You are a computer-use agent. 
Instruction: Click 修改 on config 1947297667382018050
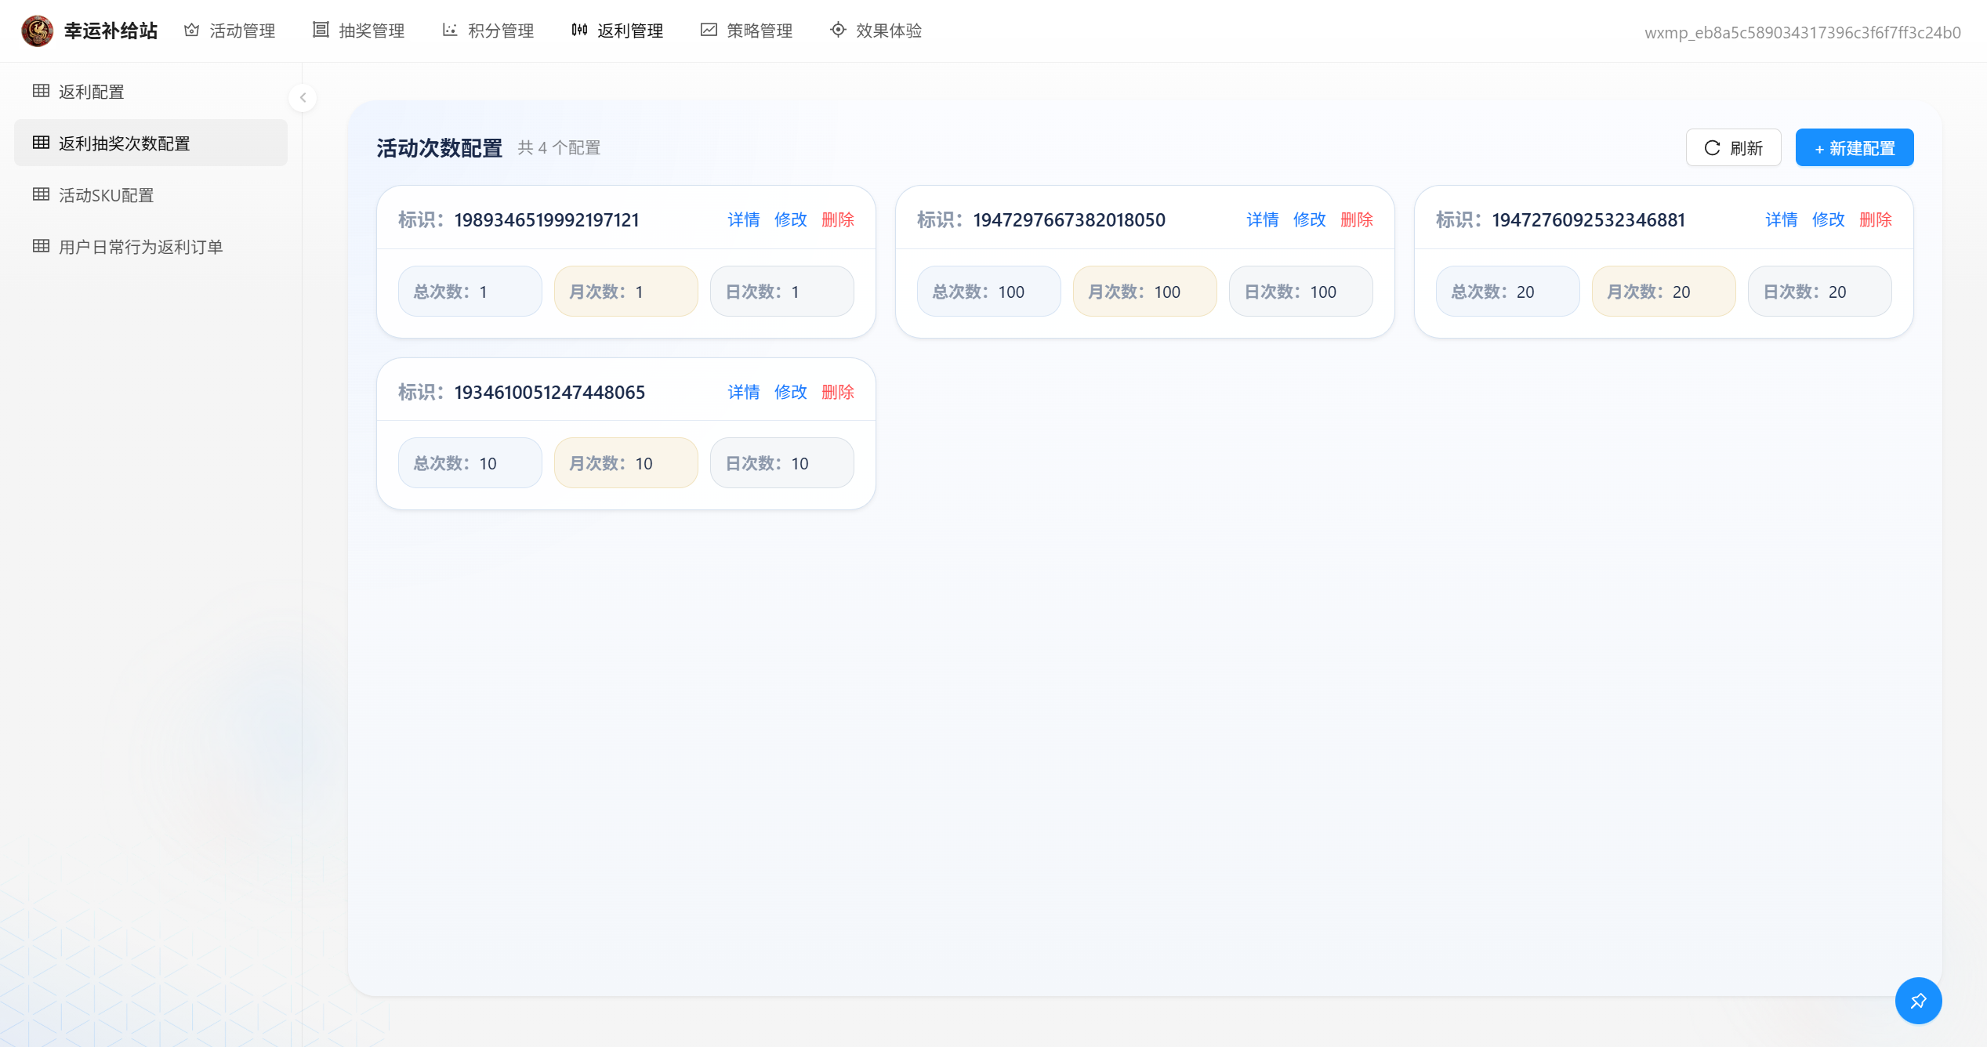point(1309,219)
